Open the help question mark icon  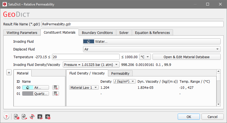tap(6, 117)
